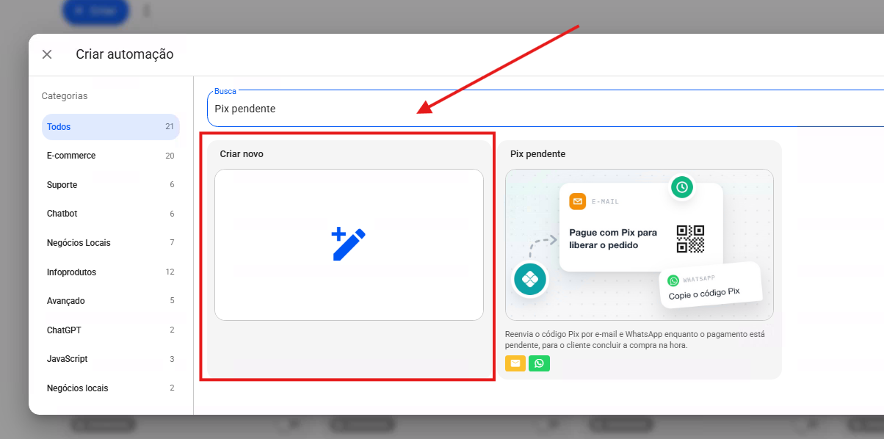This screenshot has width=884, height=439.
Task: Select the ChatGPT category
Action: click(111, 330)
